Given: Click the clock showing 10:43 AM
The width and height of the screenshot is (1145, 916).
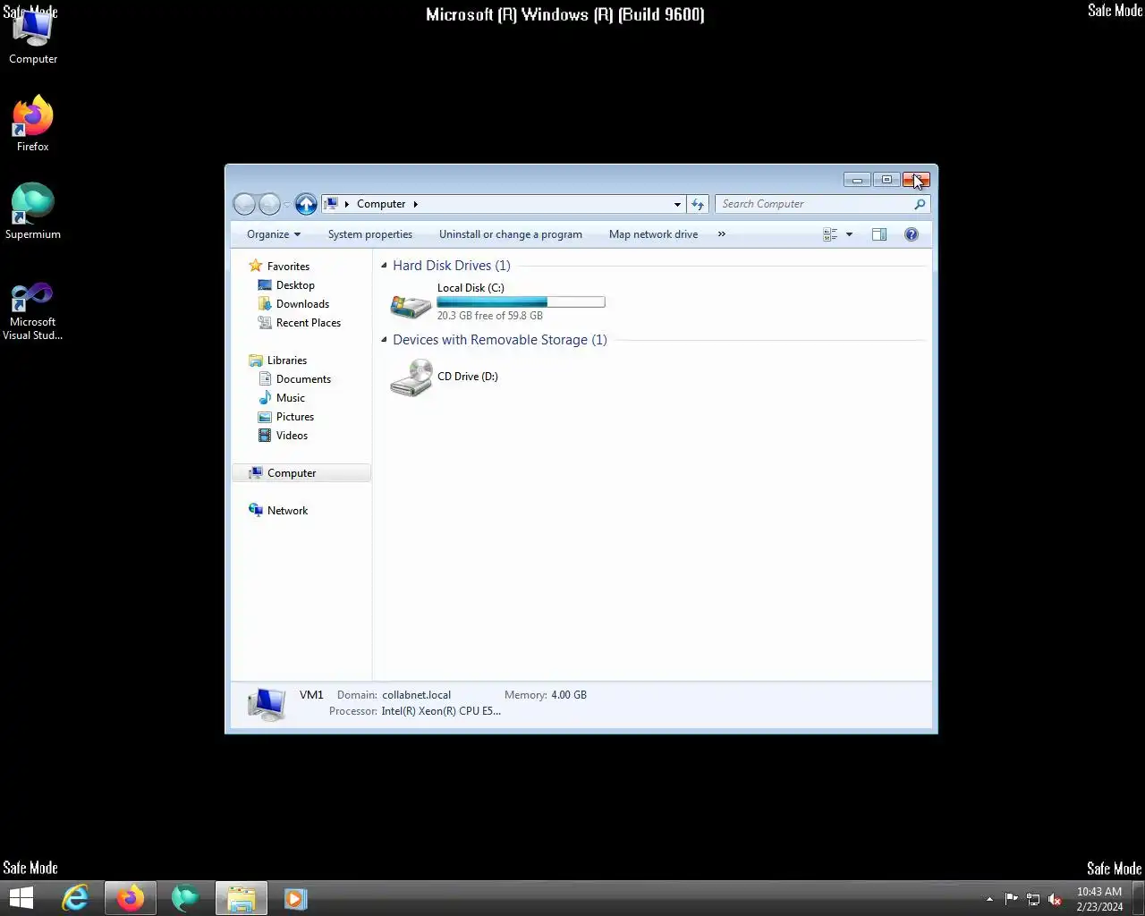Looking at the screenshot, I should pos(1099,892).
